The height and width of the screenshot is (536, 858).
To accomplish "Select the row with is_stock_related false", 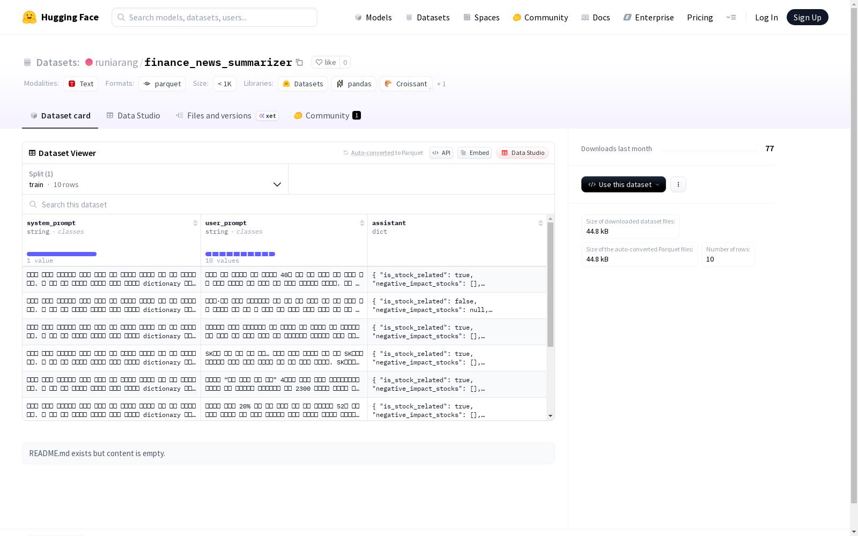I will click(284, 306).
